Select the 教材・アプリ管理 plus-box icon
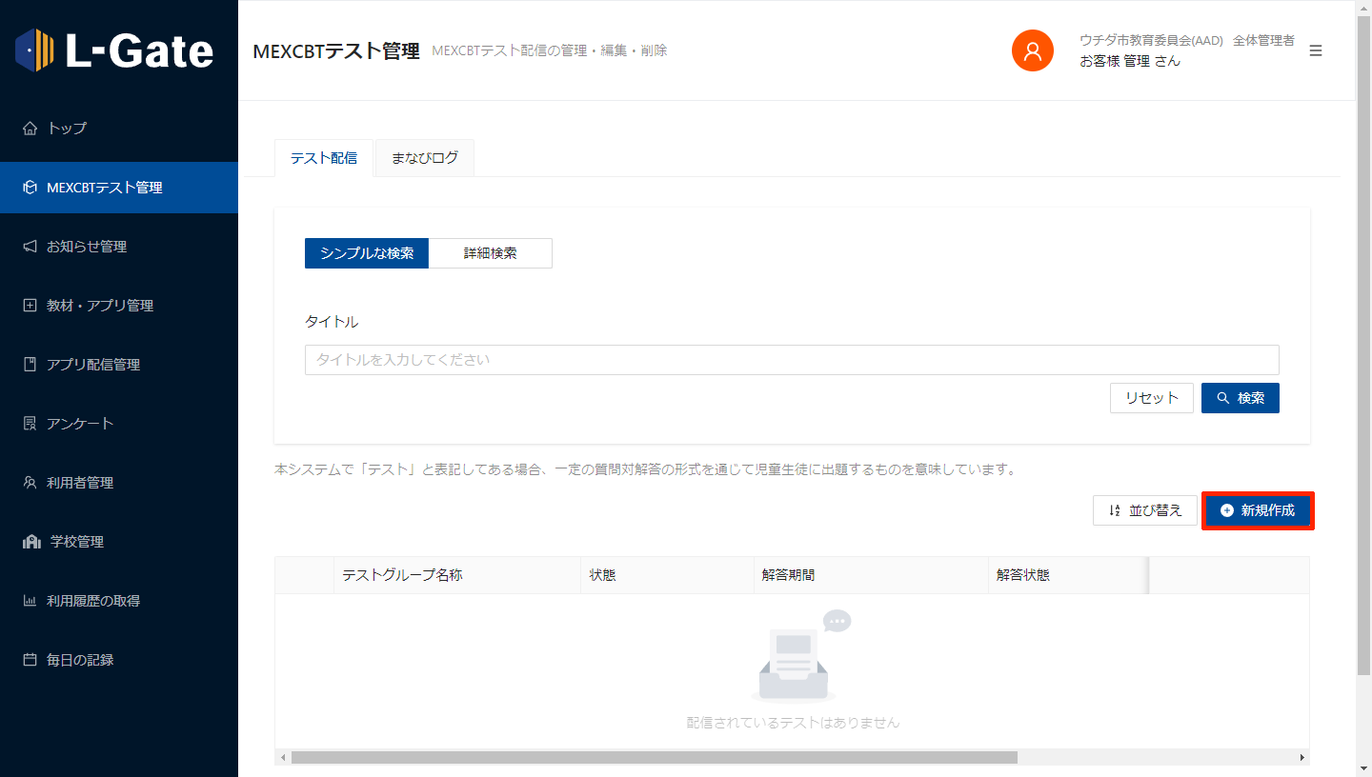This screenshot has height=777, width=1372. 30,306
